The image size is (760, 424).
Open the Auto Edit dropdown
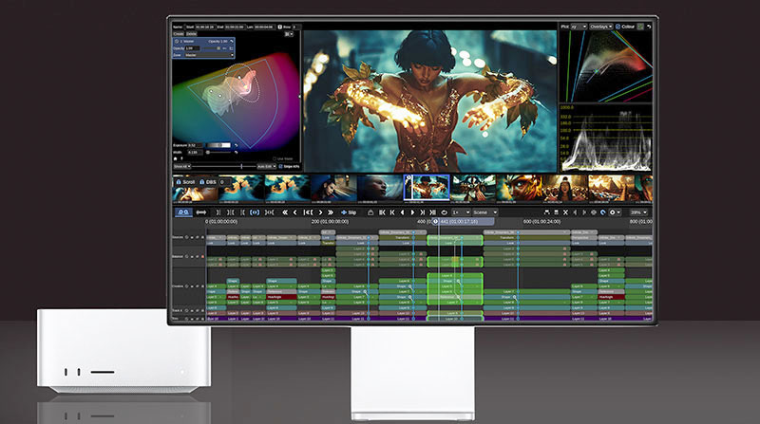pos(267,166)
